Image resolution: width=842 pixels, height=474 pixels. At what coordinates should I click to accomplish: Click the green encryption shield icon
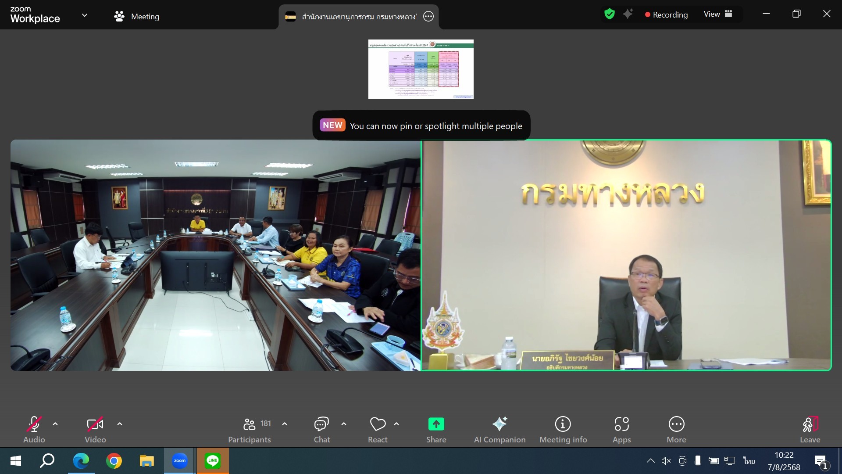click(x=609, y=14)
